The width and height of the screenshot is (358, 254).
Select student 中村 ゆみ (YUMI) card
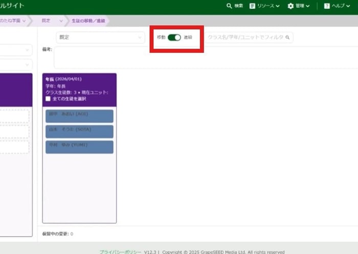(x=79, y=147)
